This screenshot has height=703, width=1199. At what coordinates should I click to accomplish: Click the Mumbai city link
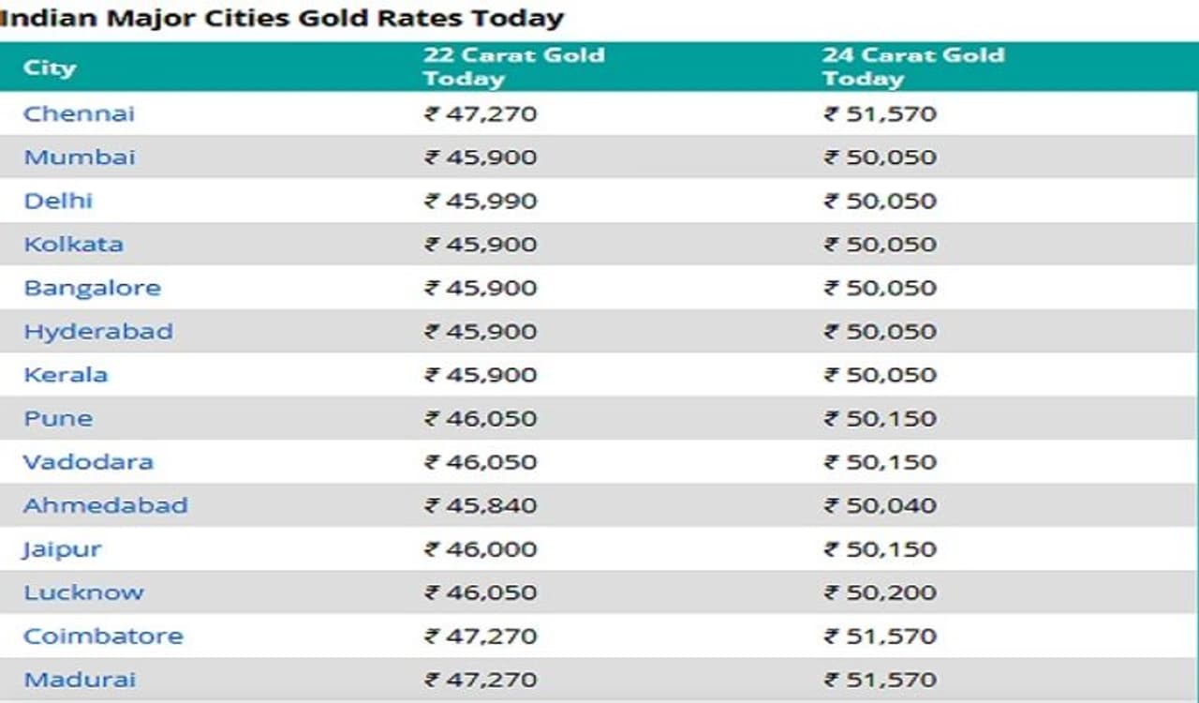tap(80, 157)
